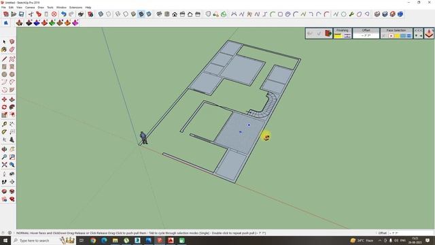Open the notifications center icon
Image resolution: width=435 pixels, height=245 pixels.
coord(428,240)
